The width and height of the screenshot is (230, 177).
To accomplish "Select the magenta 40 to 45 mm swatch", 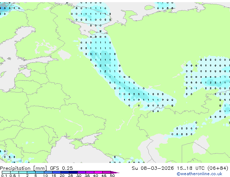I will click(98, 172).
